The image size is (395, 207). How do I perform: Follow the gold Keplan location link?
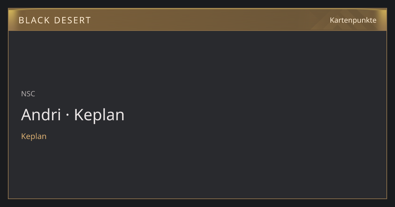click(x=34, y=136)
